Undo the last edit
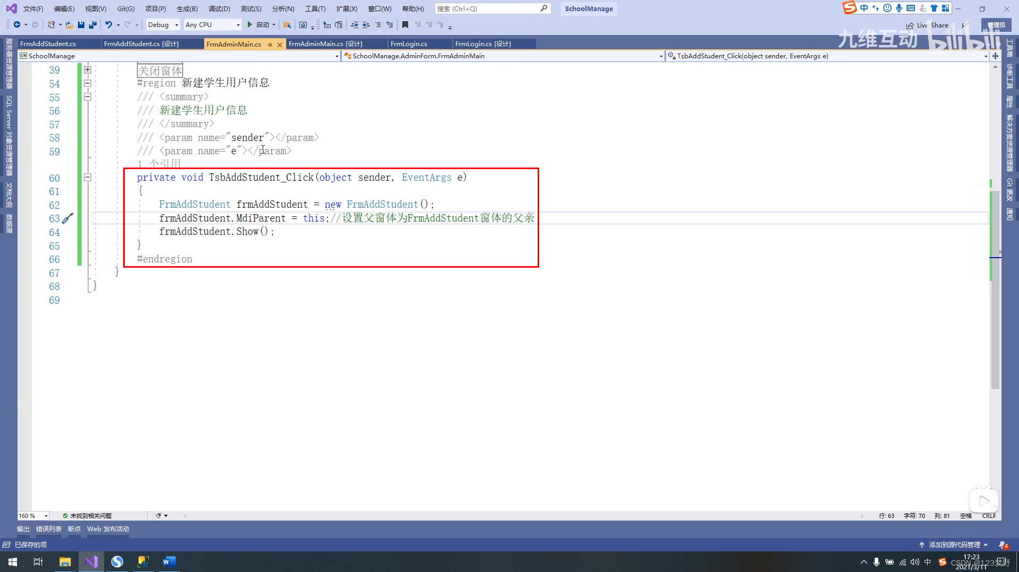The width and height of the screenshot is (1019, 572). pyautogui.click(x=108, y=24)
